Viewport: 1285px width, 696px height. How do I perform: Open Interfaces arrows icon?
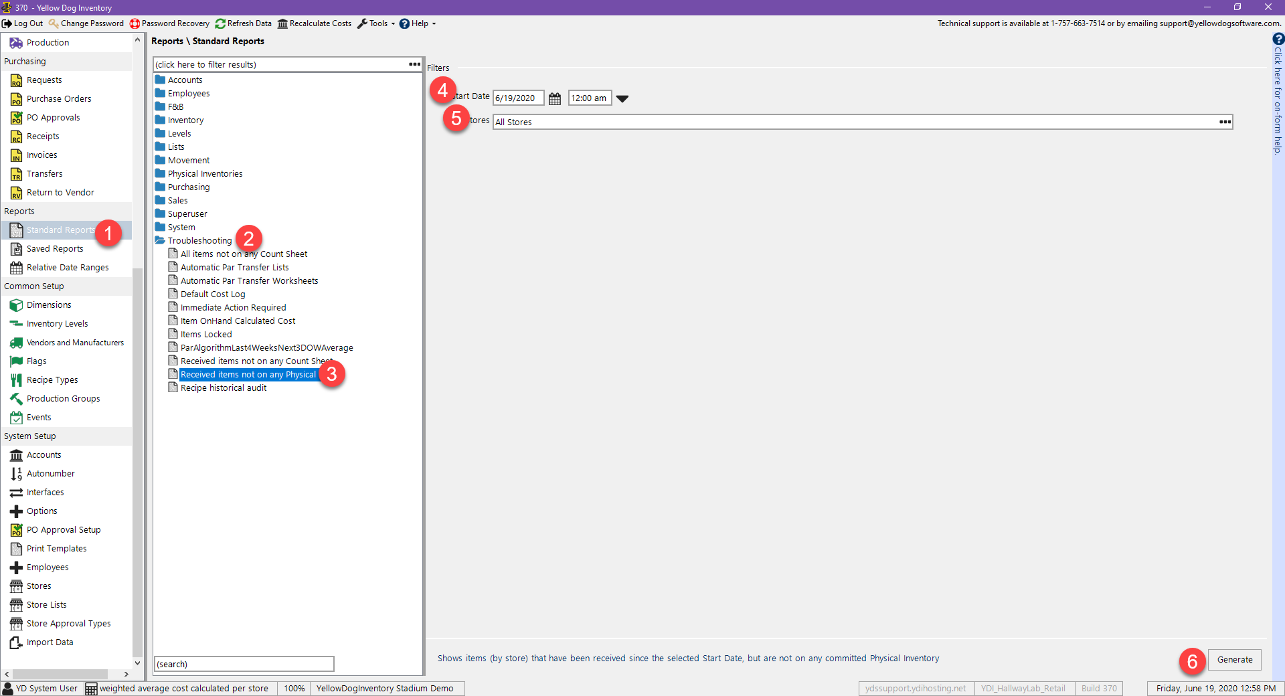pyautogui.click(x=16, y=493)
